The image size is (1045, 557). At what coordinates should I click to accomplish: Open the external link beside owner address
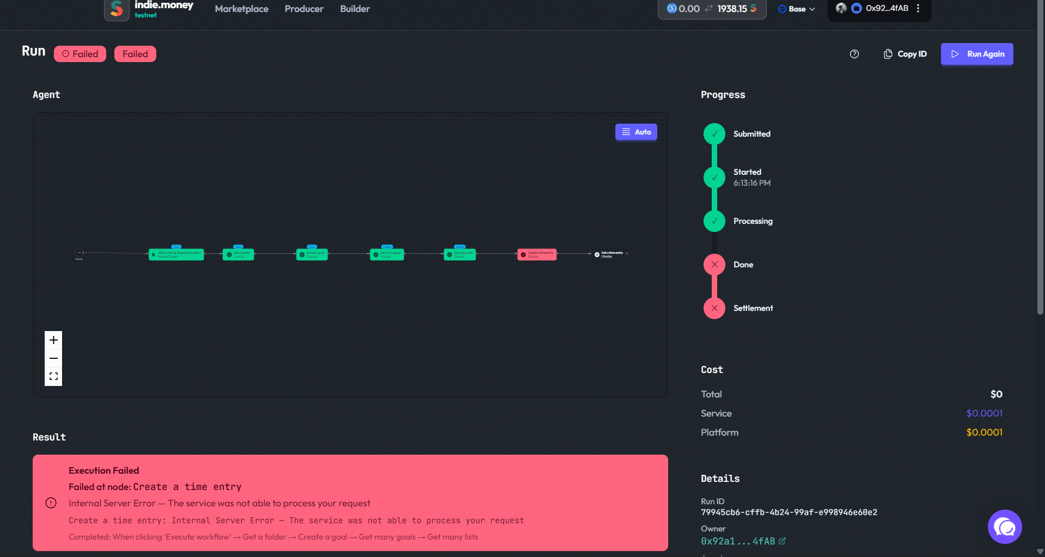[783, 541]
